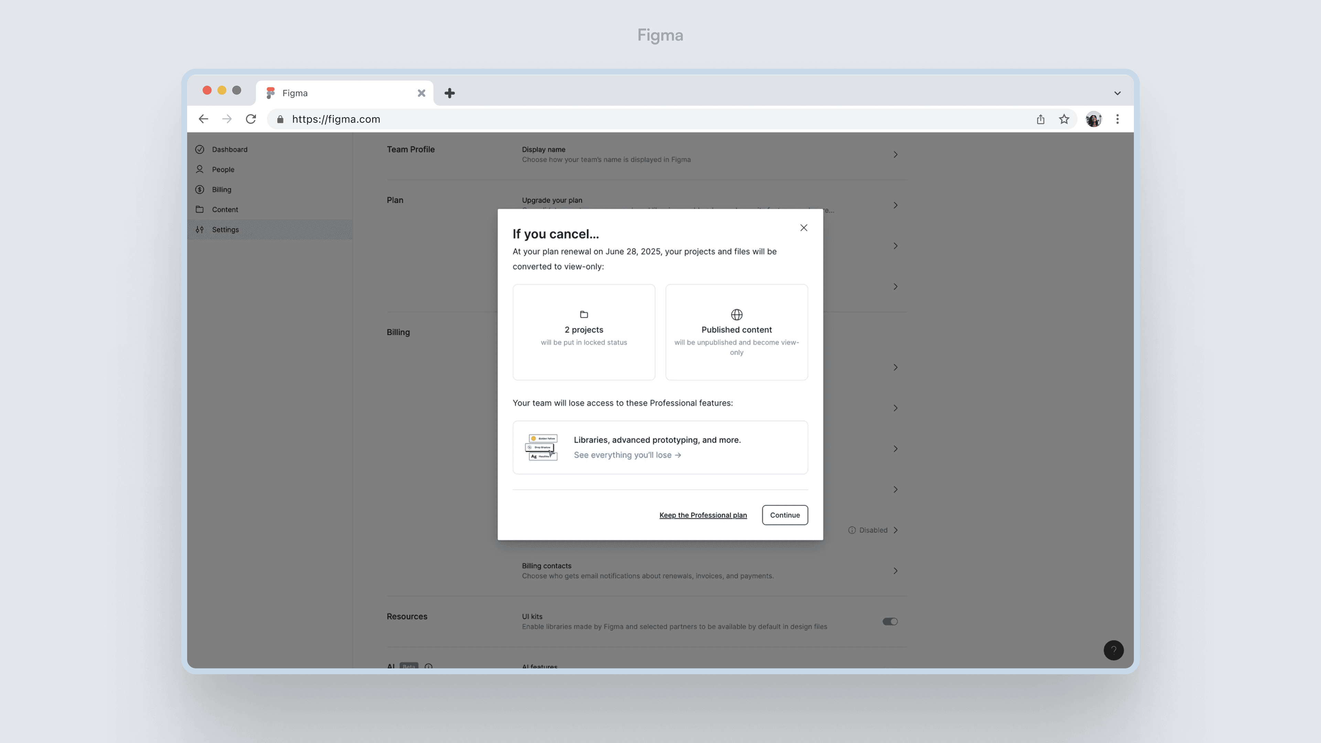Open 'See everything you'll lose' link

(x=627, y=455)
